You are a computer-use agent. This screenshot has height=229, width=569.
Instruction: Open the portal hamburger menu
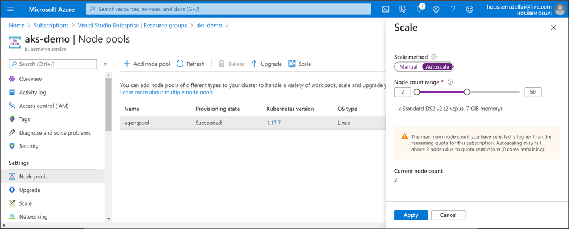10,9
